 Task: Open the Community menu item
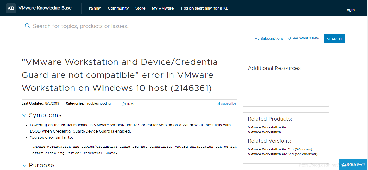(x=118, y=8)
